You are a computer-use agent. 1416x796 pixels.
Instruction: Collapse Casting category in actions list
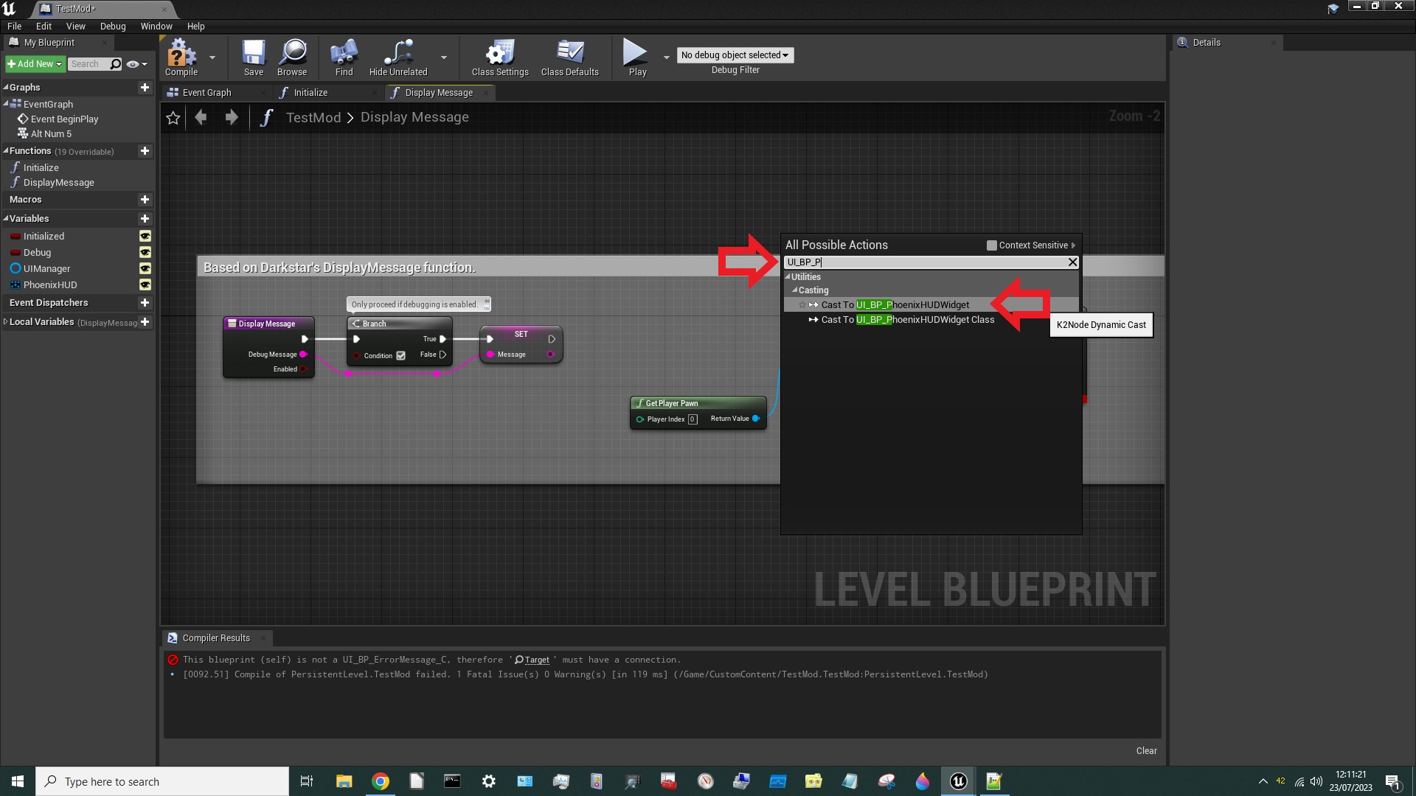(795, 290)
